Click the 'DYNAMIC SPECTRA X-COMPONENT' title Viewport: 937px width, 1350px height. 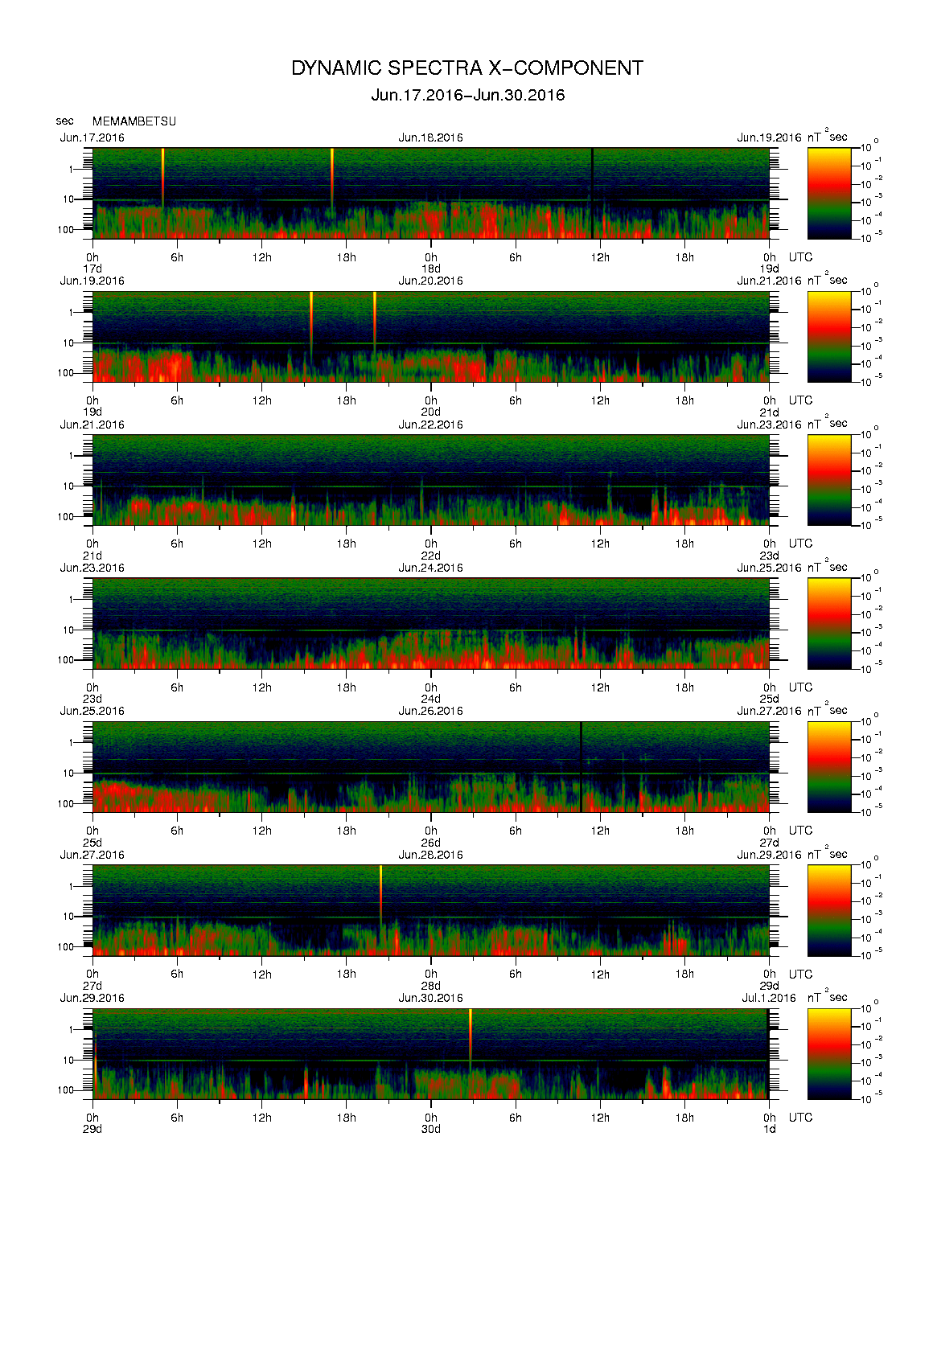467,68
